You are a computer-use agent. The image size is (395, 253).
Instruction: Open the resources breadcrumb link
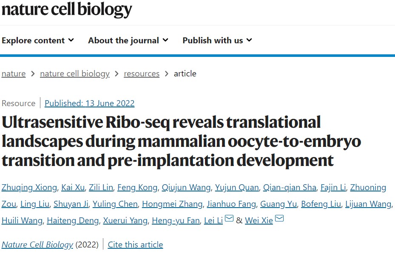point(142,73)
